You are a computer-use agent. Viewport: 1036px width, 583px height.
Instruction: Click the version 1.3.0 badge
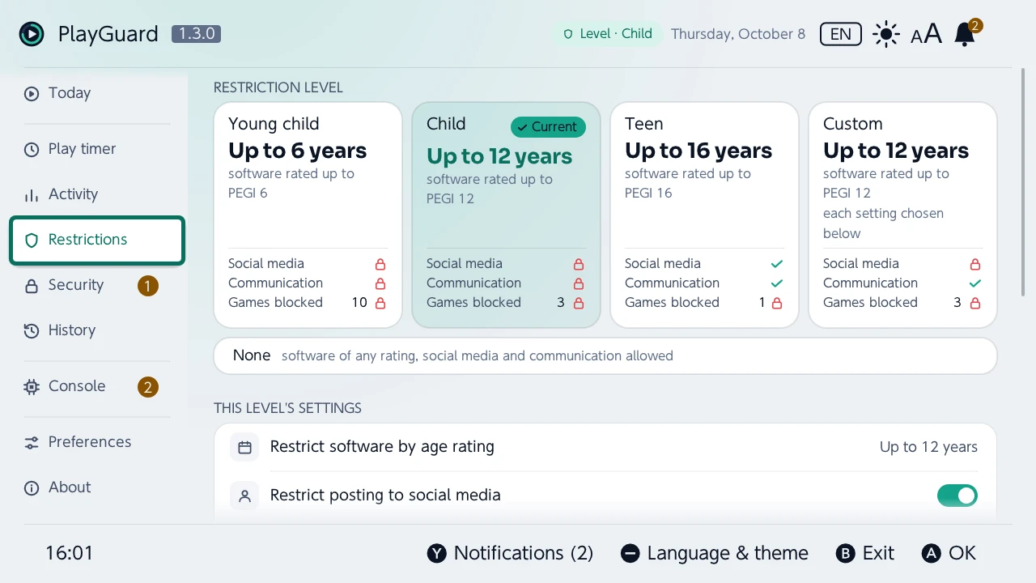click(x=196, y=34)
